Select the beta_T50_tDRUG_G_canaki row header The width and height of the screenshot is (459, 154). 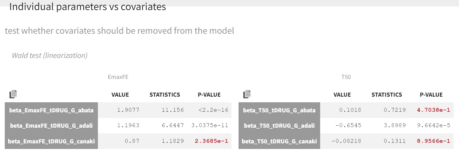coord(279,141)
